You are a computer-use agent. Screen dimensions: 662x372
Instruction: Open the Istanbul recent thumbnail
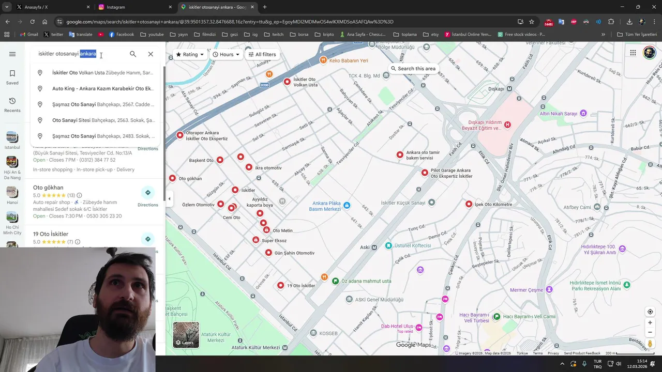pyautogui.click(x=12, y=140)
